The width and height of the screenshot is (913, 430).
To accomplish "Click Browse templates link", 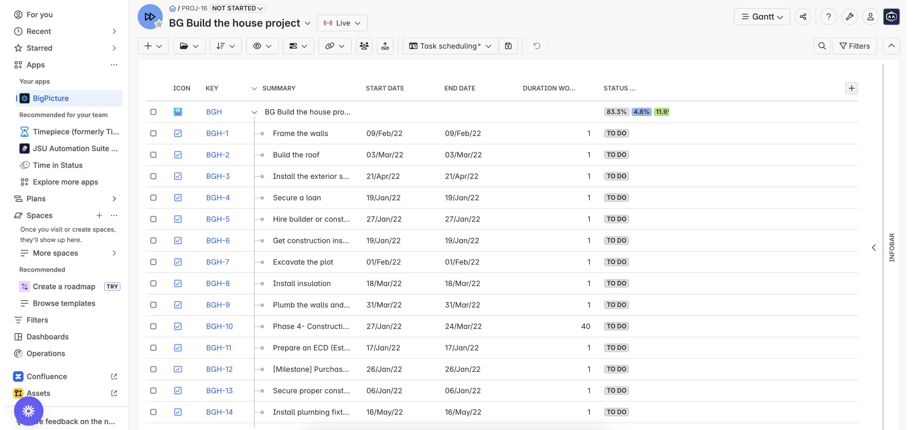I will click(64, 303).
